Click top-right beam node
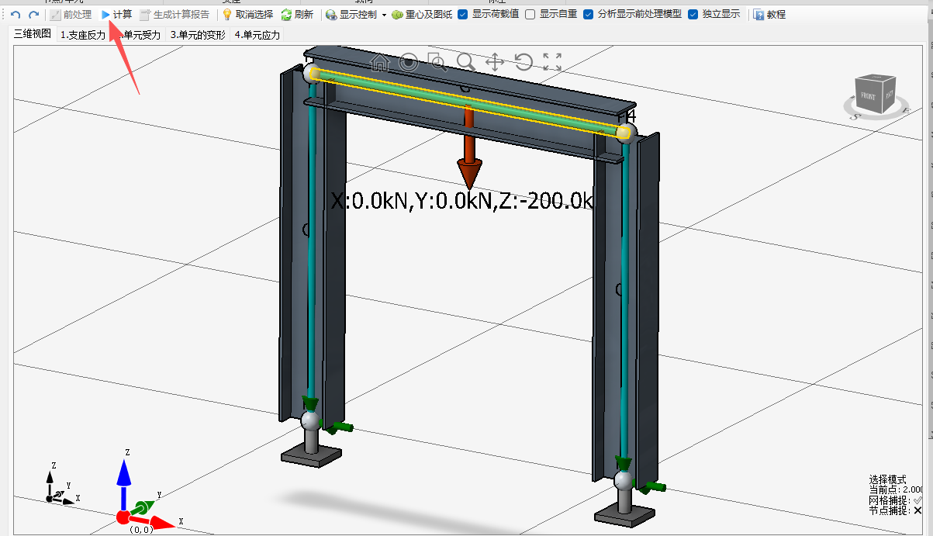Viewport: 933px width, 536px height. coord(625,133)
